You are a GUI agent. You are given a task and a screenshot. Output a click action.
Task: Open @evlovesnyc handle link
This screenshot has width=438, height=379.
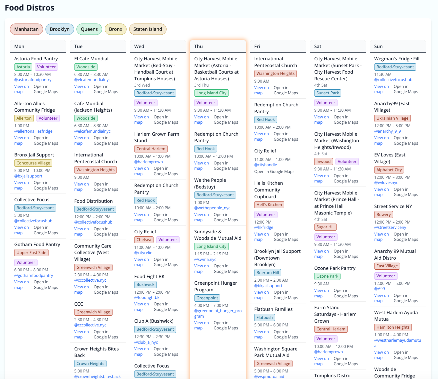[386, 182]
